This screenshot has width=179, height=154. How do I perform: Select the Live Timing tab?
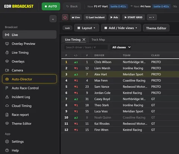73,40
